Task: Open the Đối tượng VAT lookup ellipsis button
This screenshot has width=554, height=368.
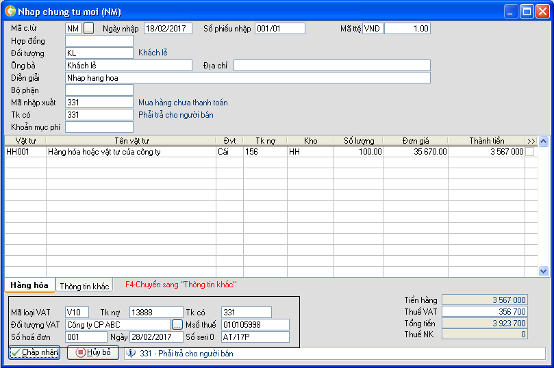Action: [x=177, y=324]
